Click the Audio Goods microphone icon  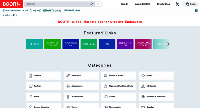tap(68, 97)
